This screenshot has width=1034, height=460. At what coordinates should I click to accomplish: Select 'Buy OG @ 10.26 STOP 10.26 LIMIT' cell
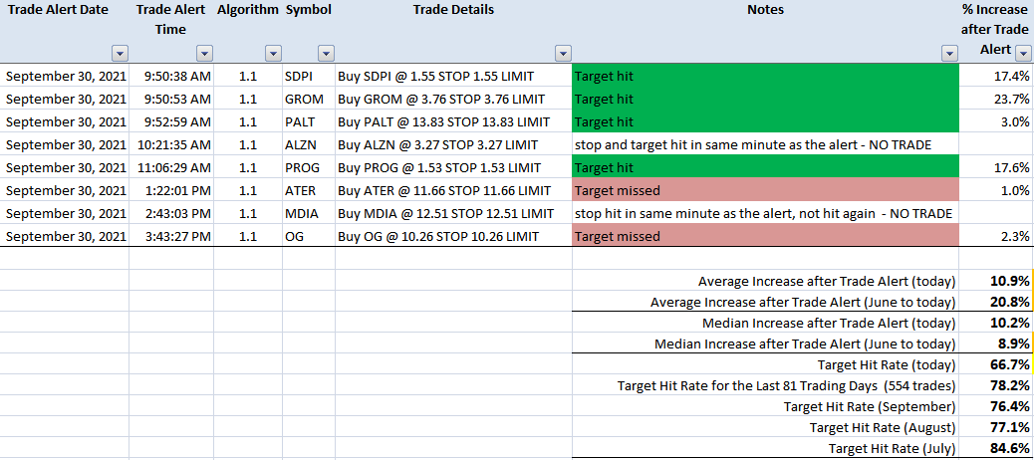coord(453,236)
